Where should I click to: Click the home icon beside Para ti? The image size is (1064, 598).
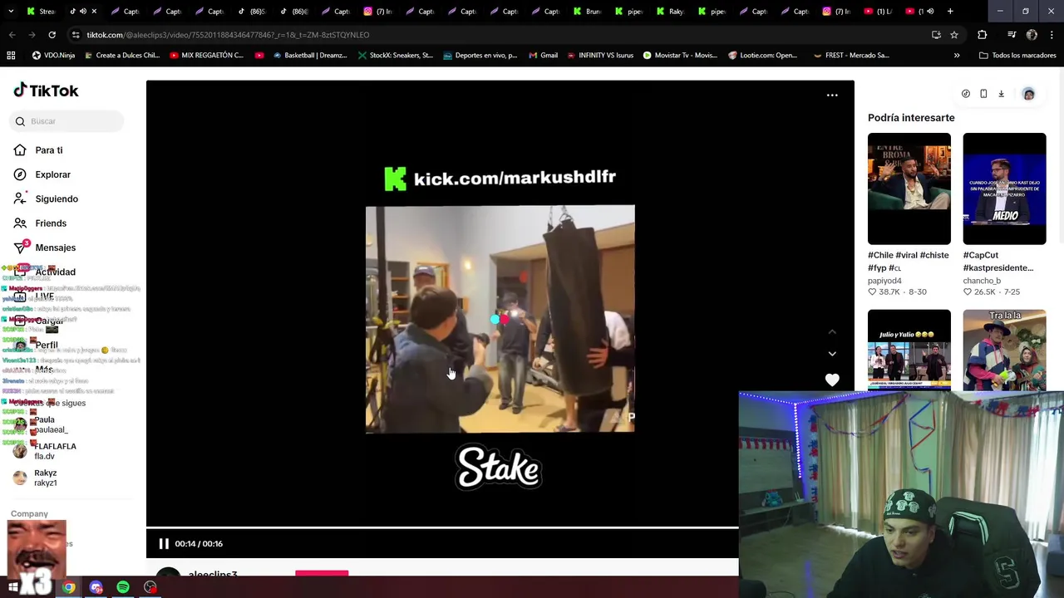click(20, 150)
